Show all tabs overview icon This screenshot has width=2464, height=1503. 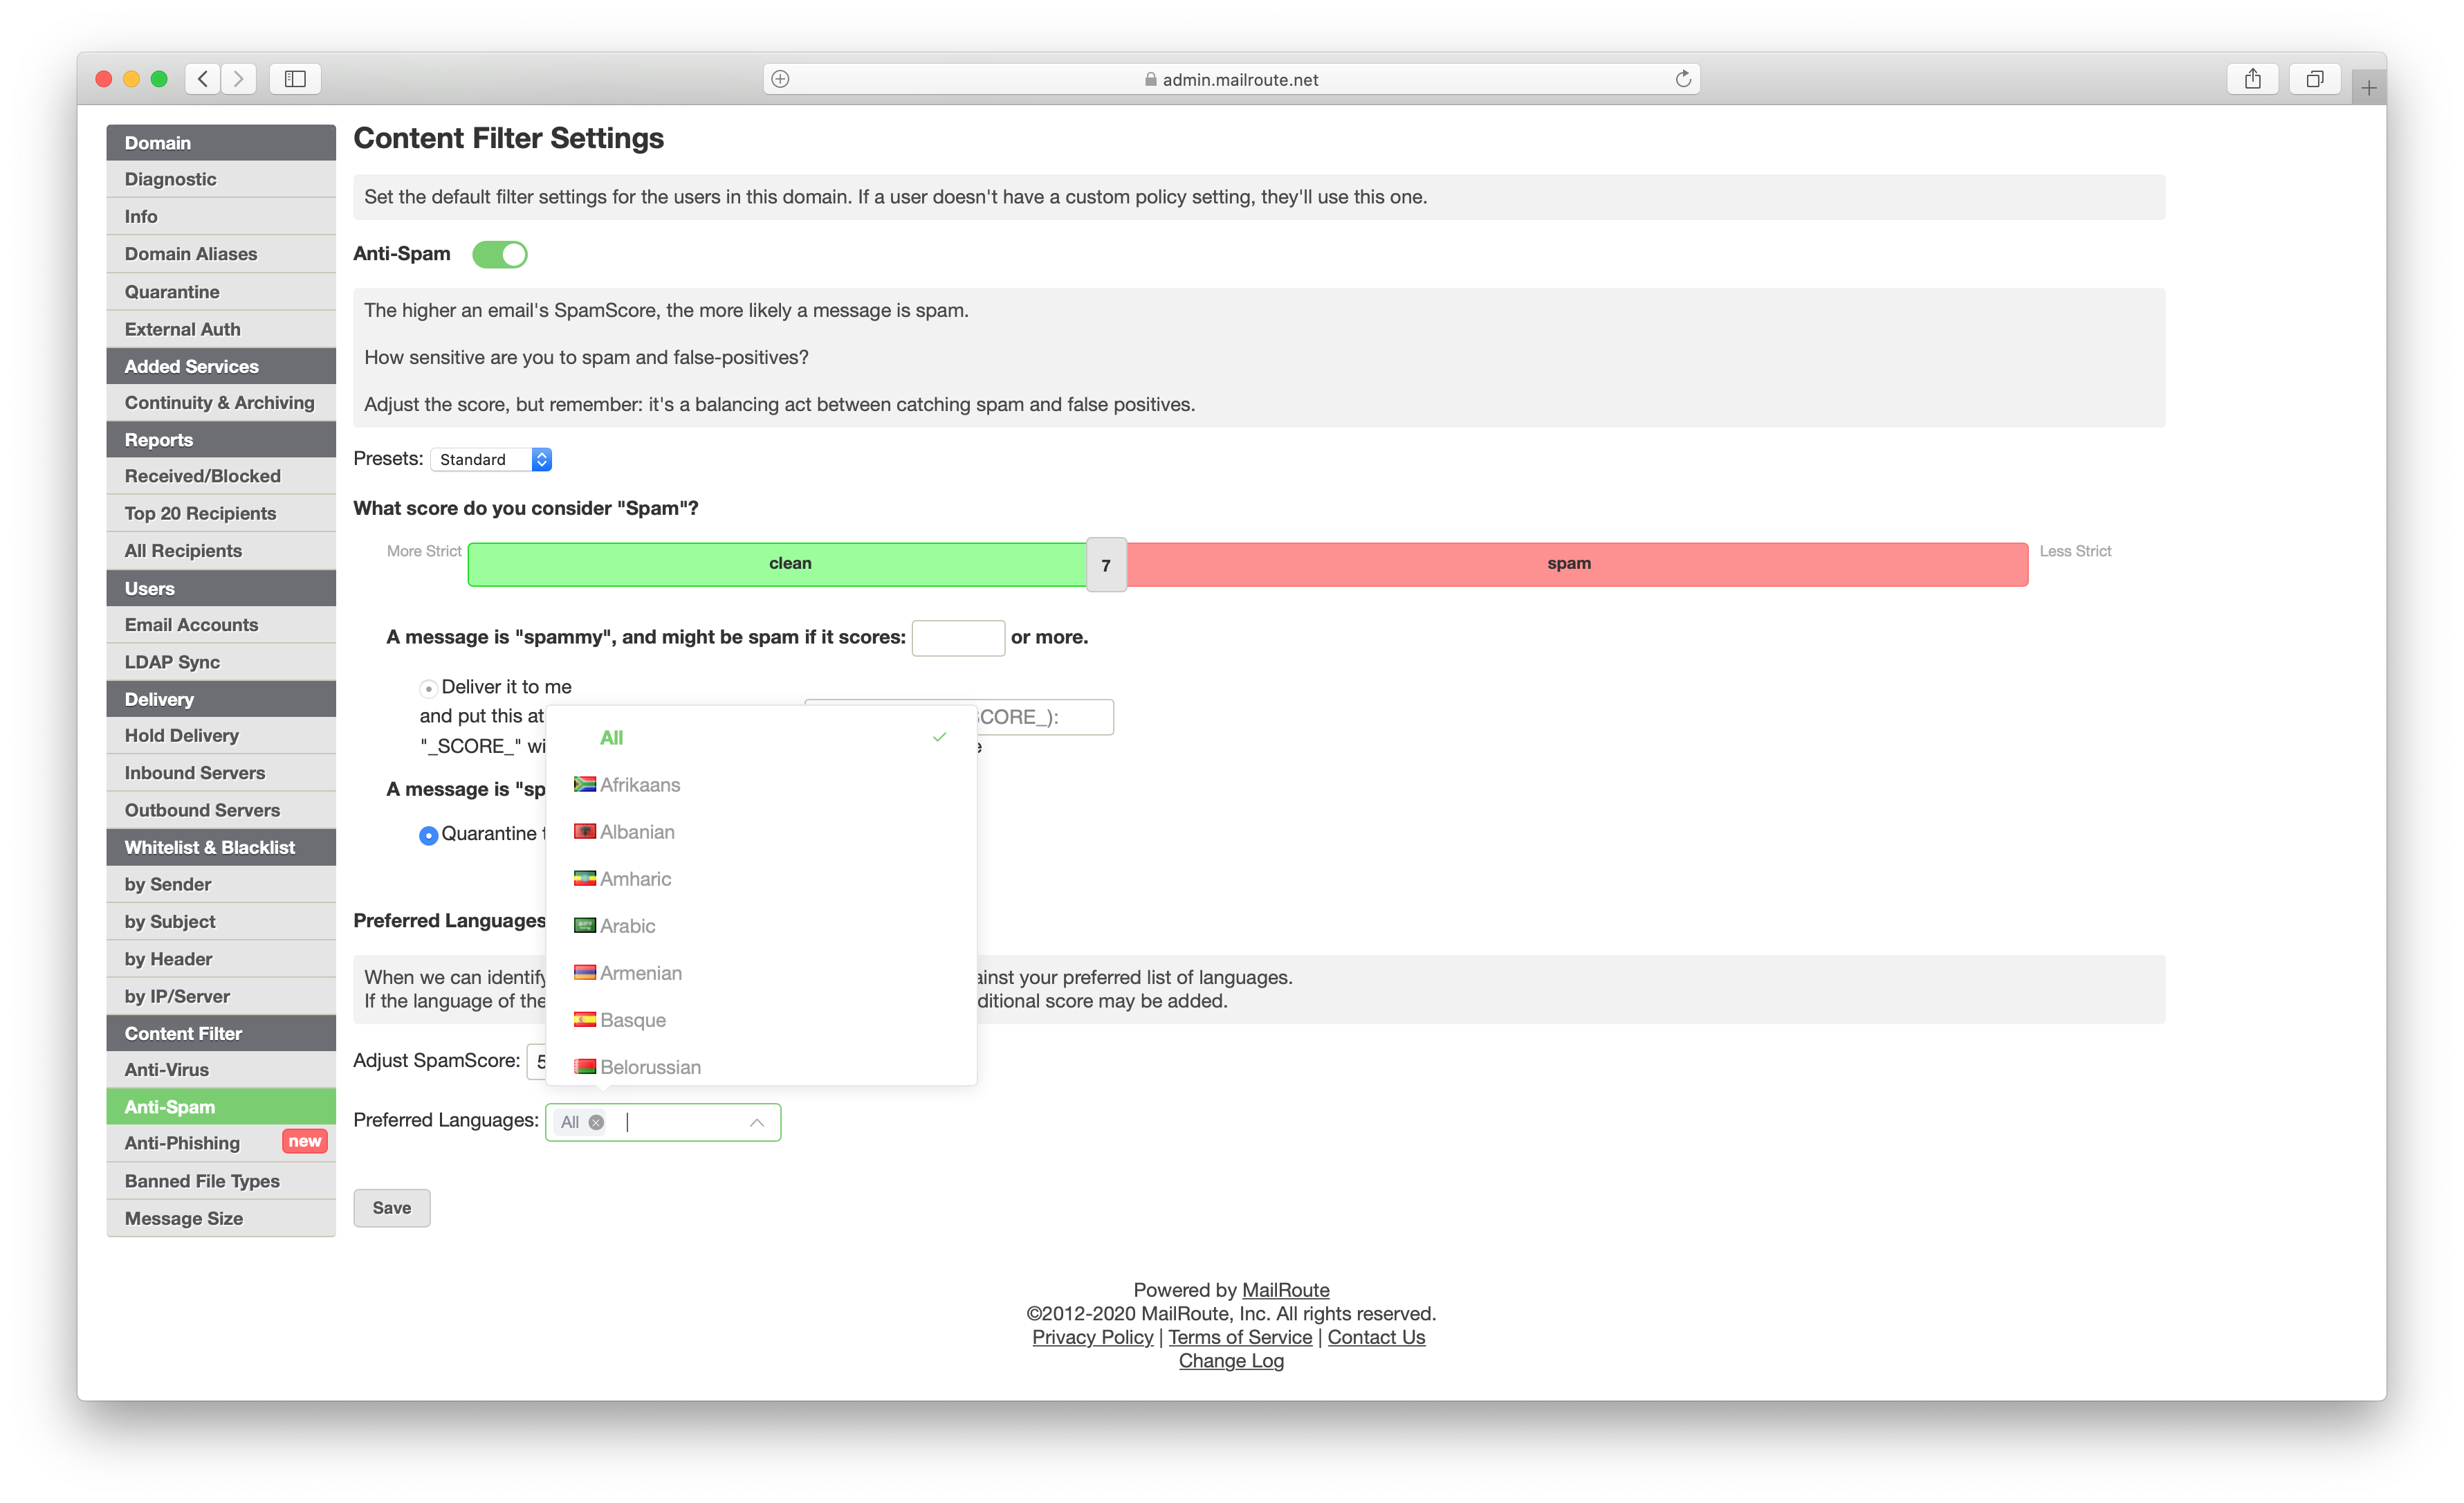[2314, 79]
